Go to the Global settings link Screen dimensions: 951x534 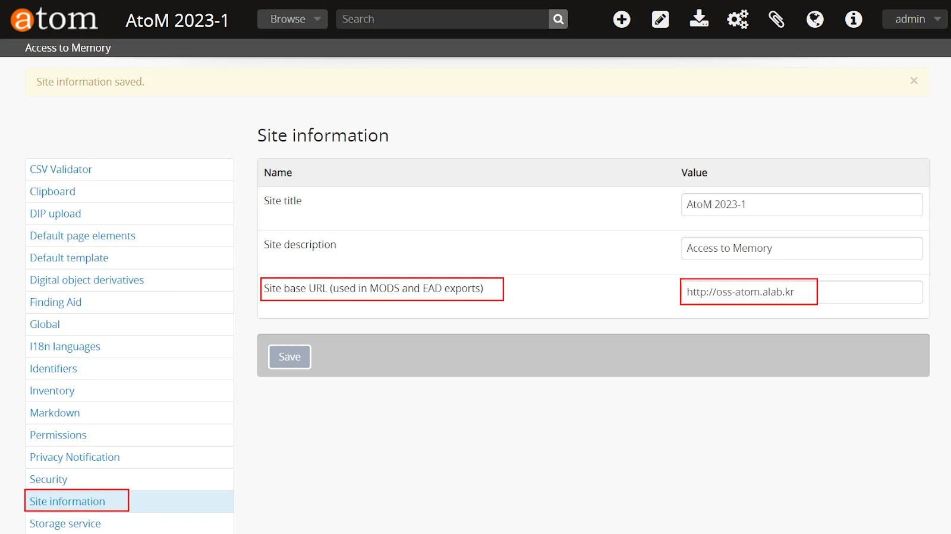[x=45, y=324]
